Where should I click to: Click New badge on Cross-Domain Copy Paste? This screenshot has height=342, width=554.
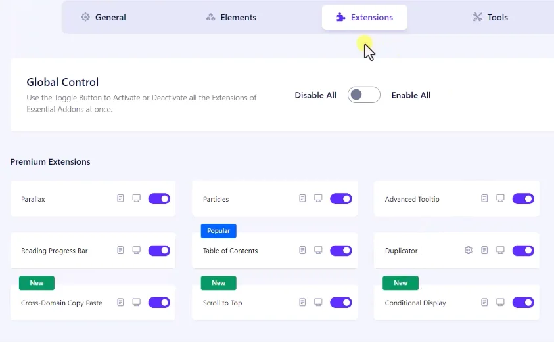(37, 283)
